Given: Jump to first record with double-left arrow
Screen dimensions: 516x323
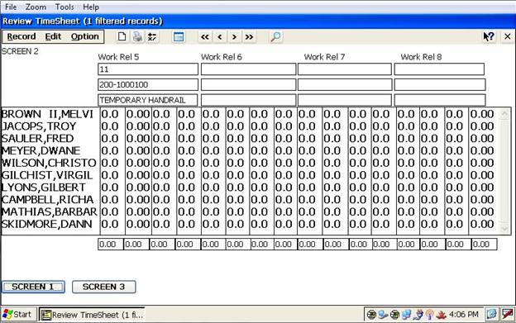Looking at the screenshot, I should [205, 37].
